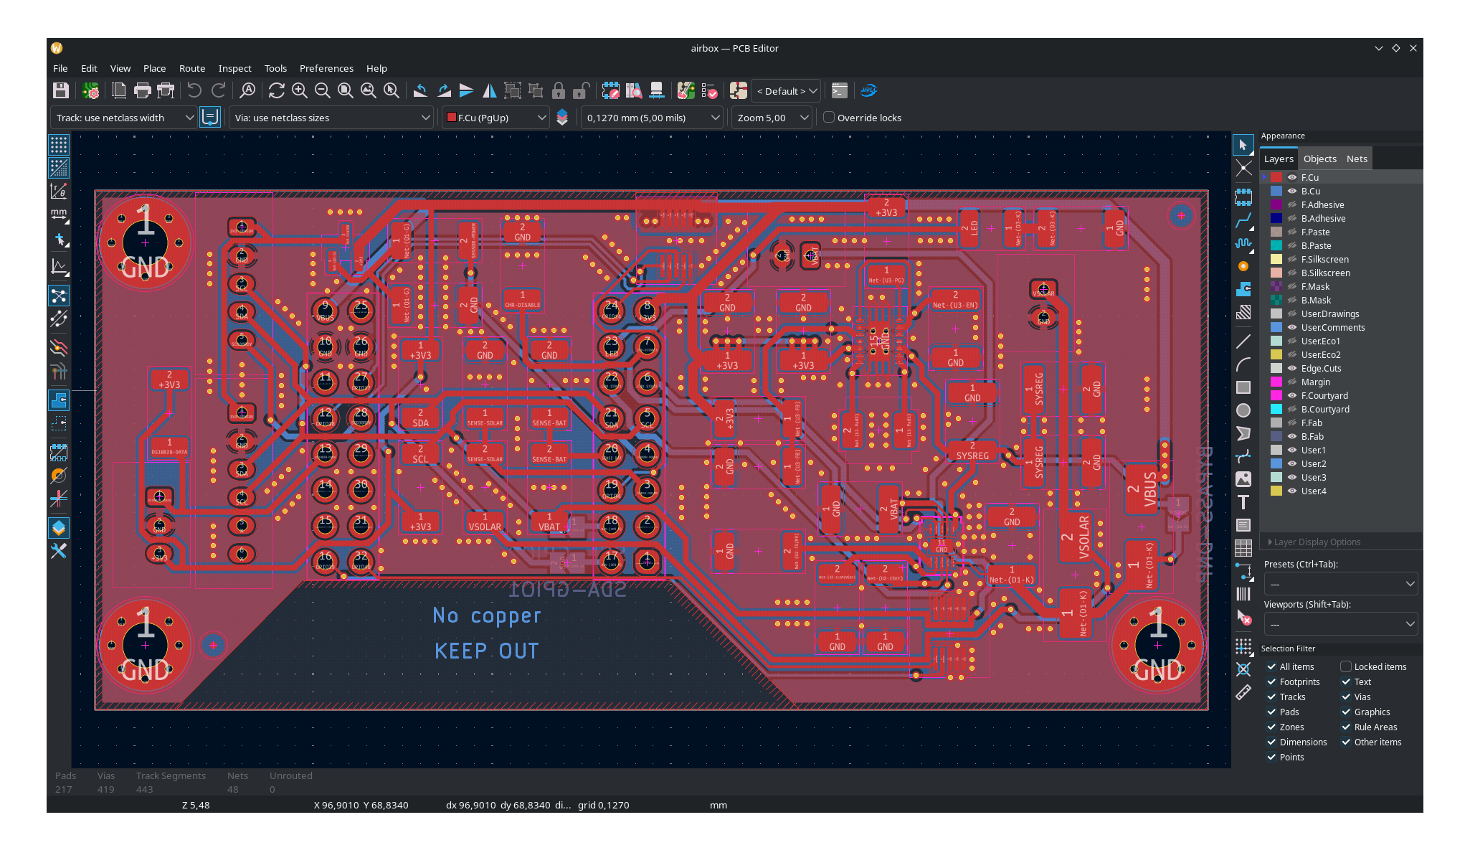
Task: Toggle B.Cu layer visibility eye
Action: (1292, 191)
